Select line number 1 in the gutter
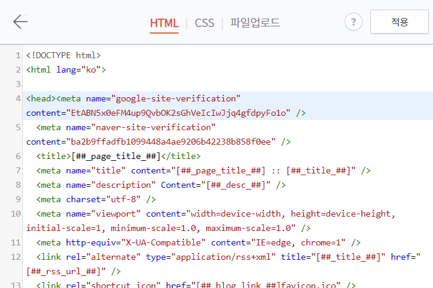The image size is (433, 288). [x=18, y=55]
